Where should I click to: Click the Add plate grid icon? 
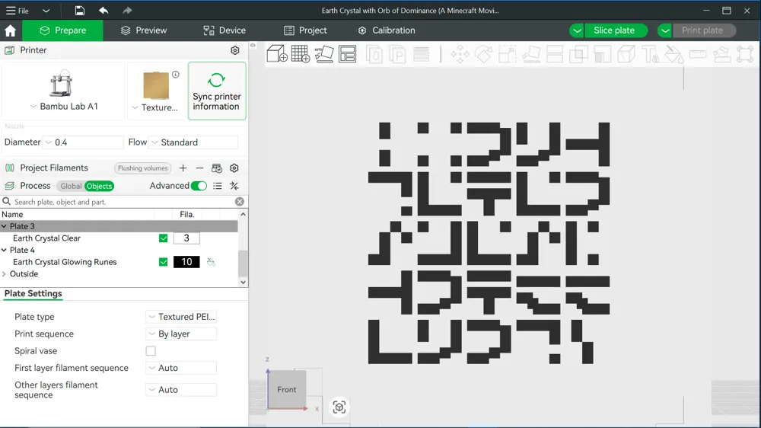(x=301, y=54)
